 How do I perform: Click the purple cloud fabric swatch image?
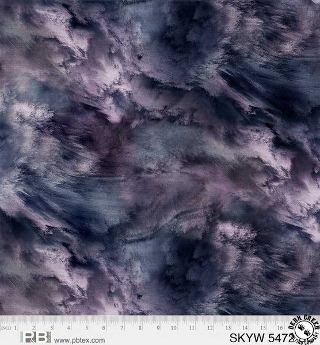click(160, 157)
